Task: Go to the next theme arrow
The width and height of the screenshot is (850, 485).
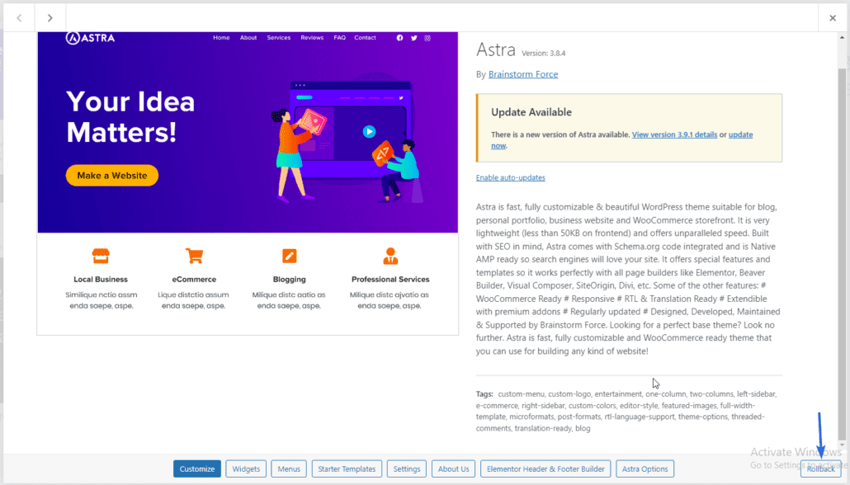Action: [50, 18]
